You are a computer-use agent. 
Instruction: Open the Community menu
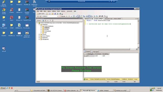click(x=70, y=11)
